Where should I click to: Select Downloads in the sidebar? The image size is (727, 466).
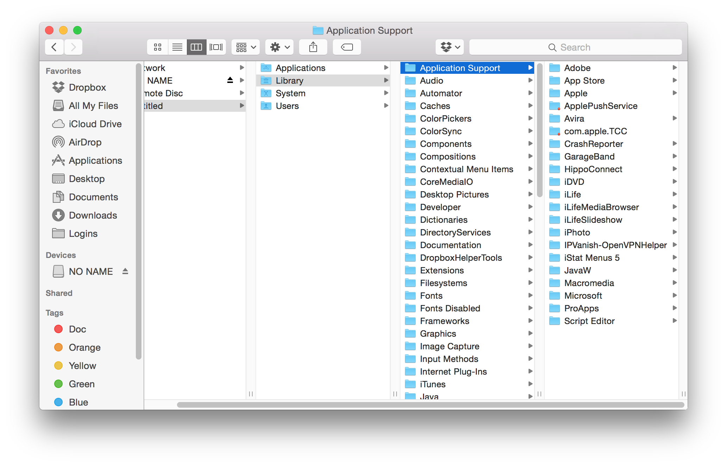pyautogui.click(x=93, y=215)
